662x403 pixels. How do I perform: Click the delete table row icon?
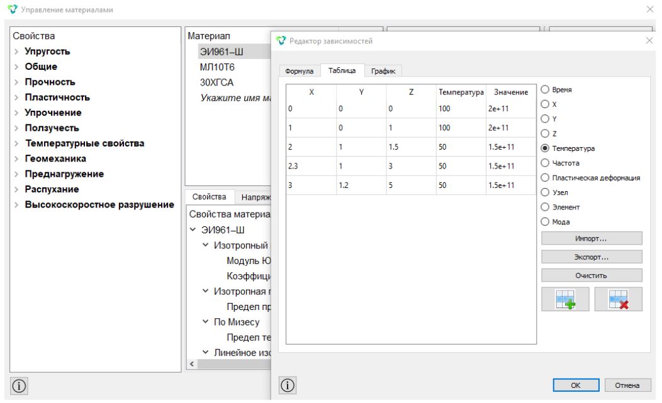click(x=618, y=299)
